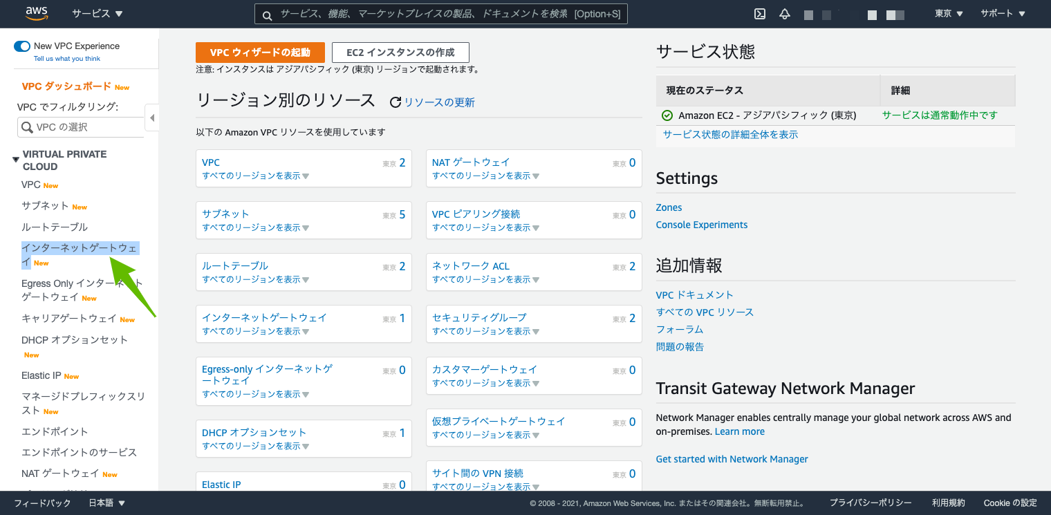The image size is (1051, 515).
Task: Open the 問題の報告 link
Action: click(680, 346)
